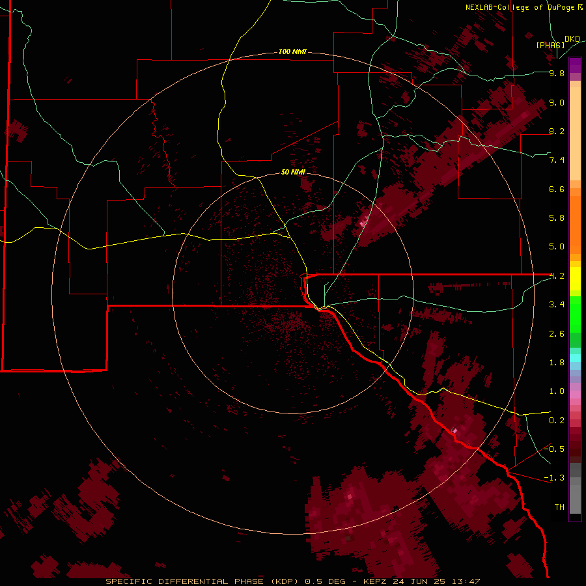
Task: Click the TH threshold label on scale
Action: [x=559, y=507]
